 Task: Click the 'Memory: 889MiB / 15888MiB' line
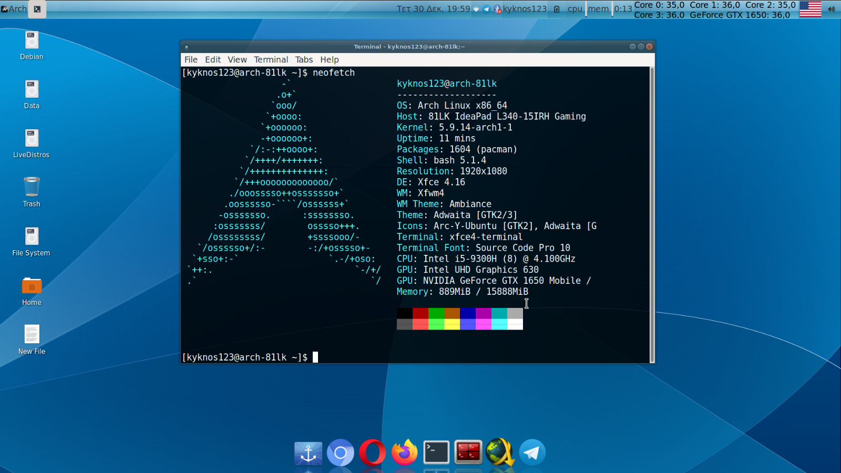pos(463,292)
